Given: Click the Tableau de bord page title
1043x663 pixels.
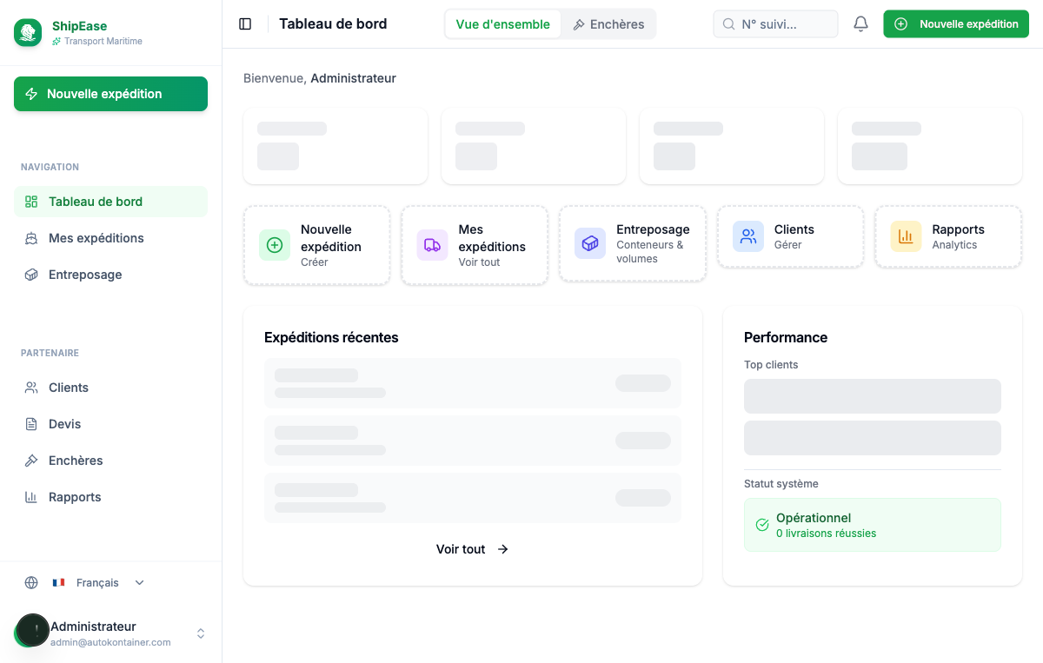Looking at the screenshot, I should tap(333, 24).
